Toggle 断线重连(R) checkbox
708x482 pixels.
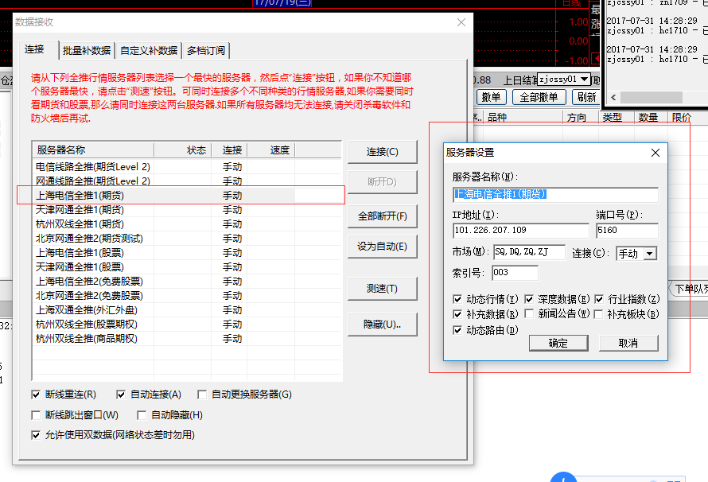tap(36, 395)
